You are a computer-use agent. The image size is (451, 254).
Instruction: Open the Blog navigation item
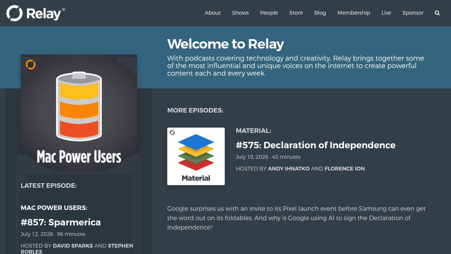320,13
